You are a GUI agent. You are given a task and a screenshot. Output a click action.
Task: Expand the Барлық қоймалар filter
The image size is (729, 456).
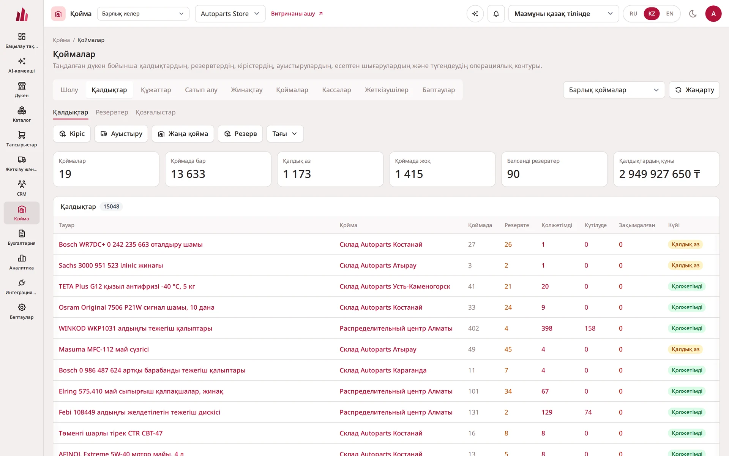click(x=614, y=90)
